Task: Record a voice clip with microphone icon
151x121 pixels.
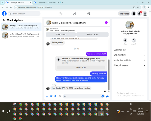Action: click(x=47, y=96)
